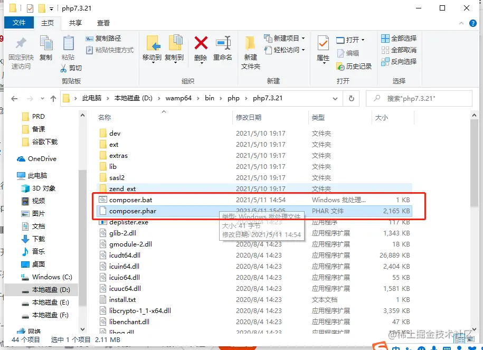
Task: Select the install.txt file
Action: [122, 300]
